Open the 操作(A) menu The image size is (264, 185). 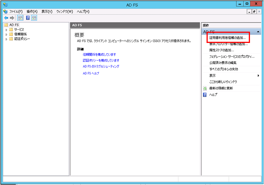coord(32,12)
